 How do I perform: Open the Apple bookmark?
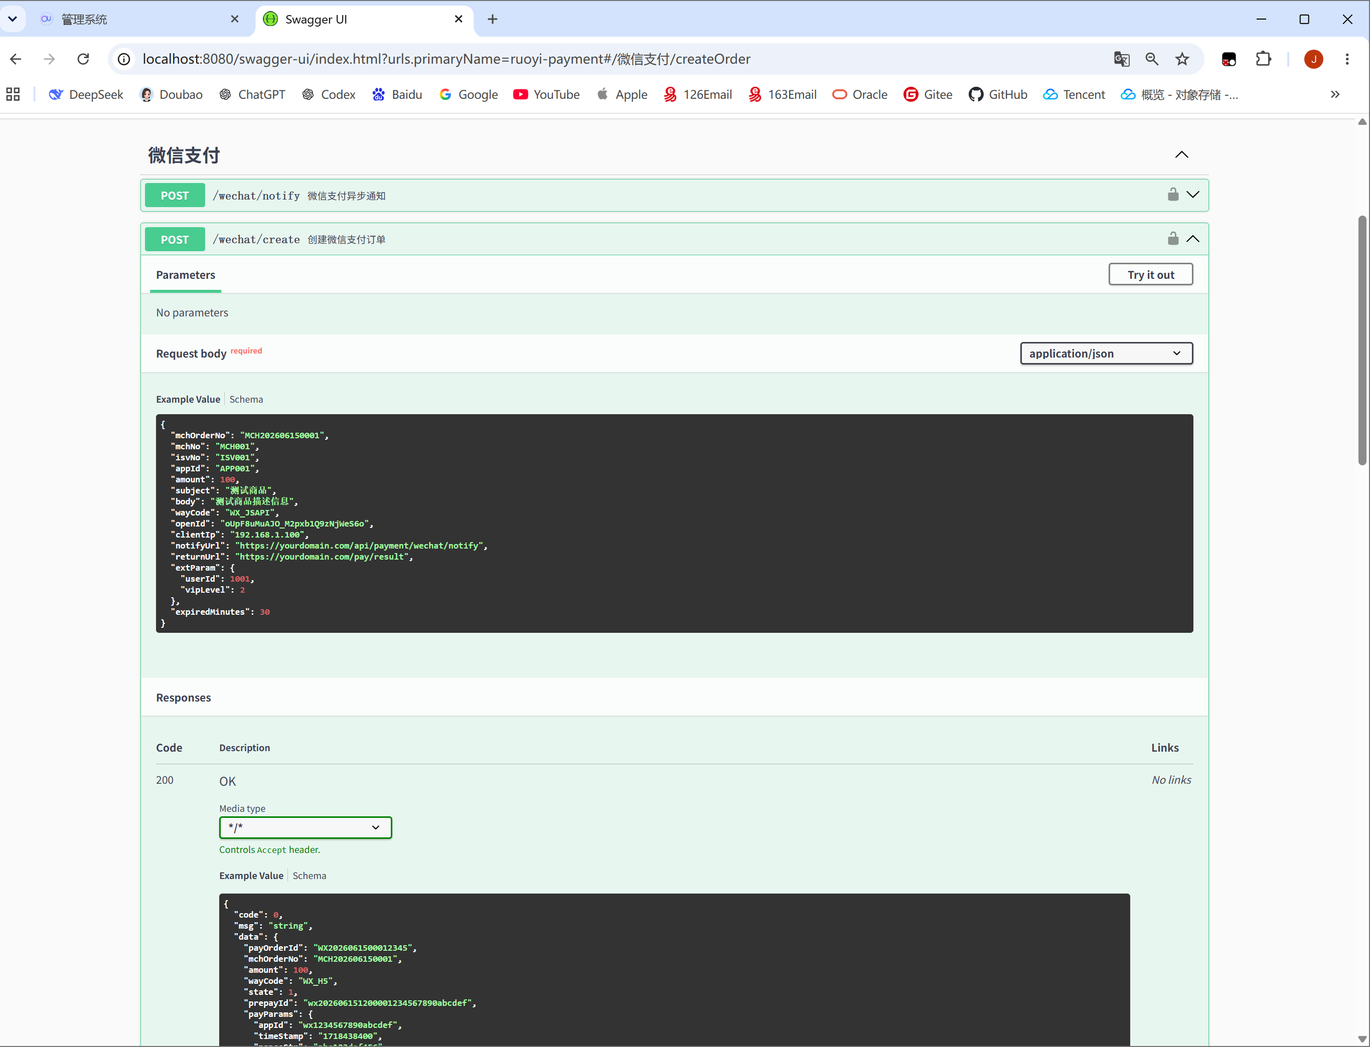point(622,95)
